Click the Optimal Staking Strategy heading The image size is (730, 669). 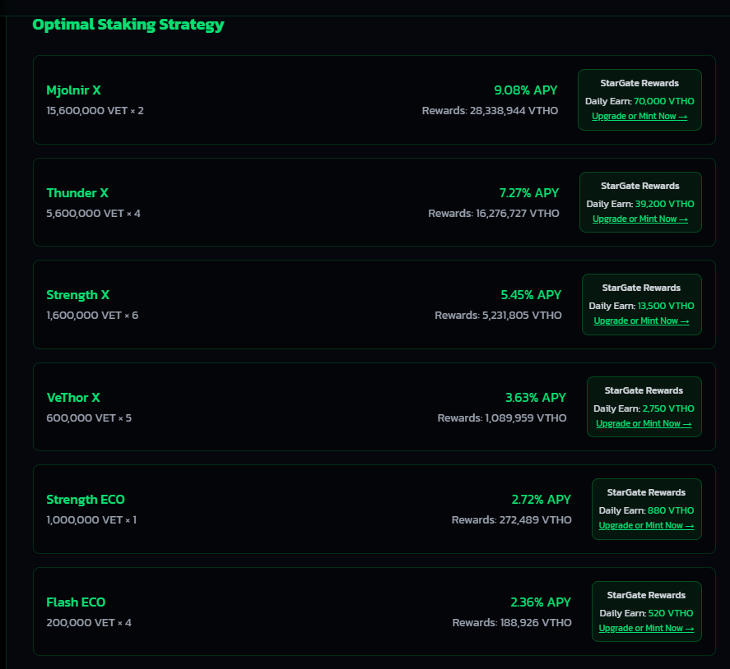(x=128, y=24)
